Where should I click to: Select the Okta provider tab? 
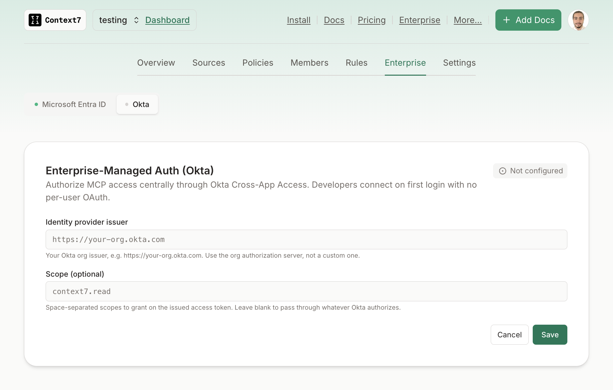(137, 104)
